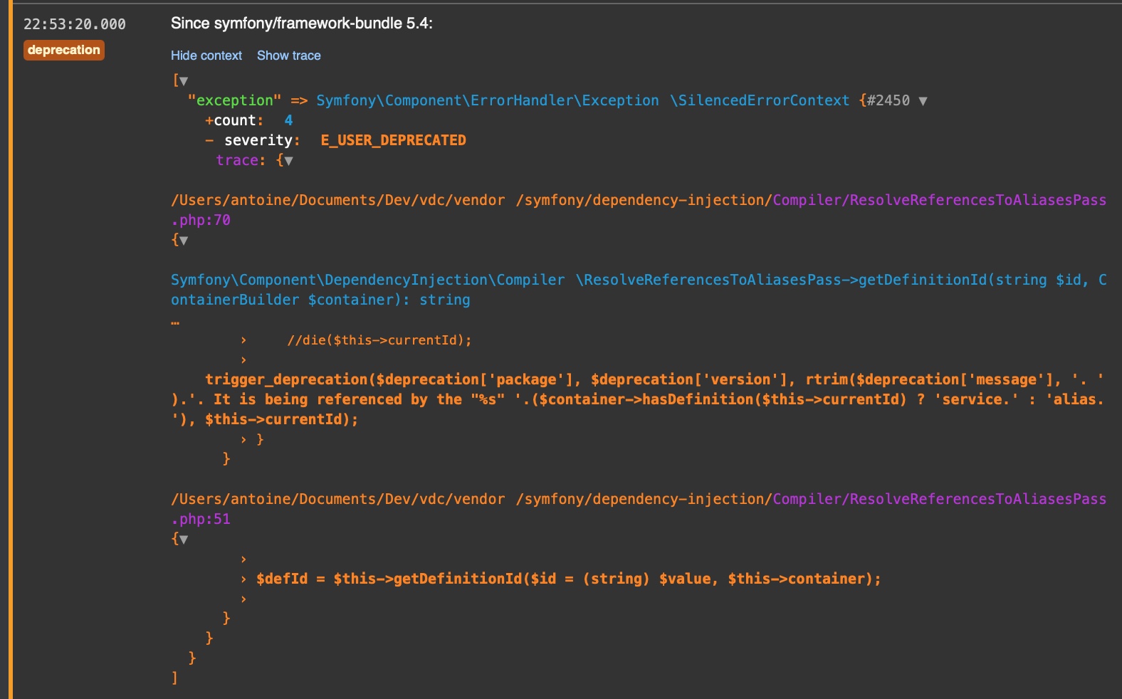Screen dimensions: 1122x699
Task: Click the ellipsis above the code excerpt
Action: (175, 322)
